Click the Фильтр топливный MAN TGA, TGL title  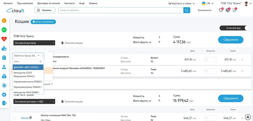click(x=58, y=115)
